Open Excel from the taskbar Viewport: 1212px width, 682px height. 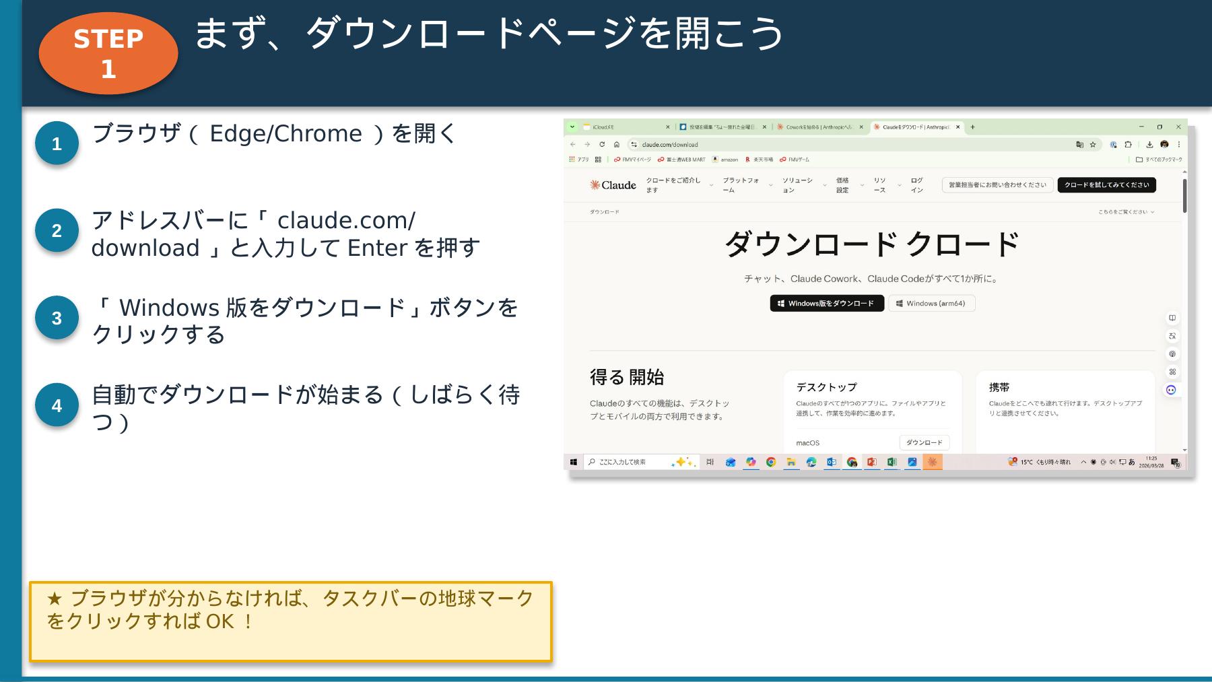891,463
